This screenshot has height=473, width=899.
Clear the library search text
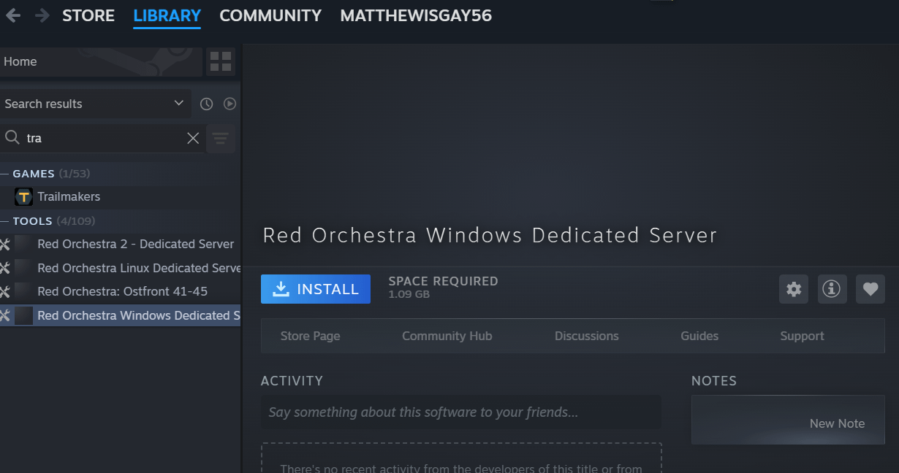point(193,138)
